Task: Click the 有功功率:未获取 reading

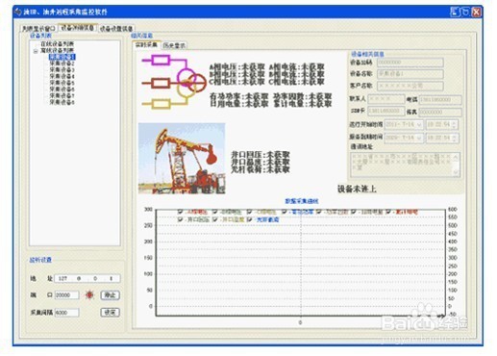Action: click(238, 96)
